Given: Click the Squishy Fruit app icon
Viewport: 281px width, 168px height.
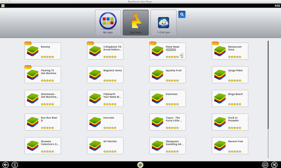Looking at the screenshot, I should click(157, 75).
